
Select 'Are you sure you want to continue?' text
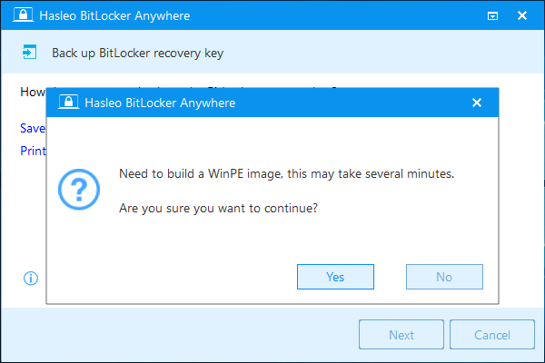tap(218, 208)
